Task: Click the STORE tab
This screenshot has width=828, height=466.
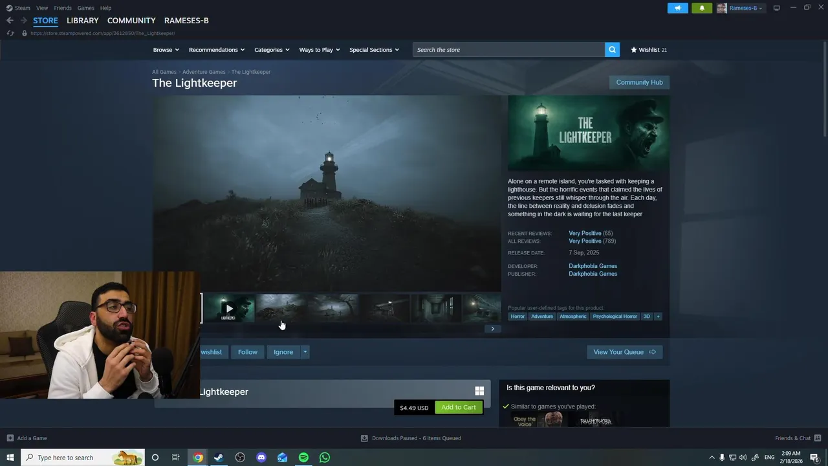Action: (45, 21)
